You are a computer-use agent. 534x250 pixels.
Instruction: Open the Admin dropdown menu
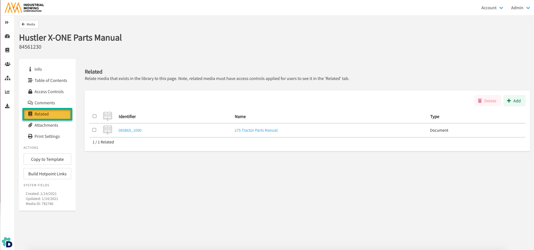[520, 8]
